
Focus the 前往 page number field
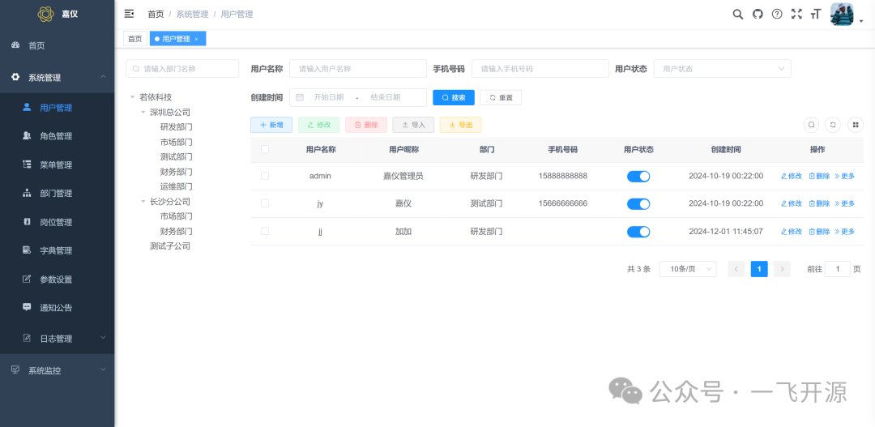pos(838,269)
